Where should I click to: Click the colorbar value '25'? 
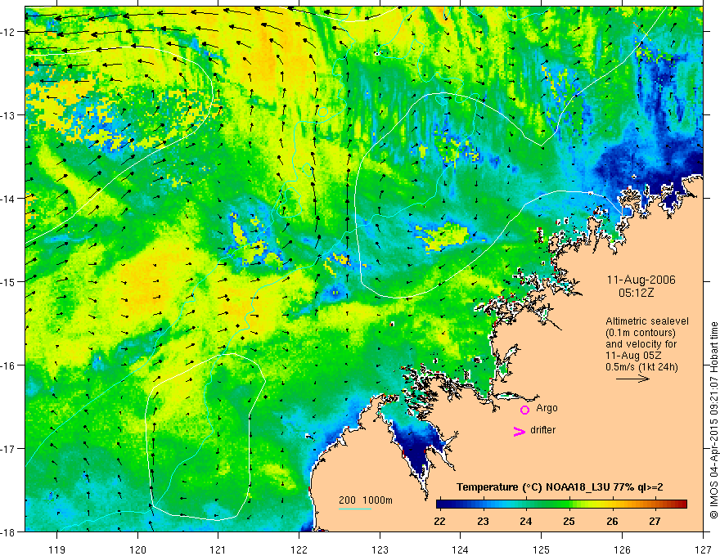(569, 522)
